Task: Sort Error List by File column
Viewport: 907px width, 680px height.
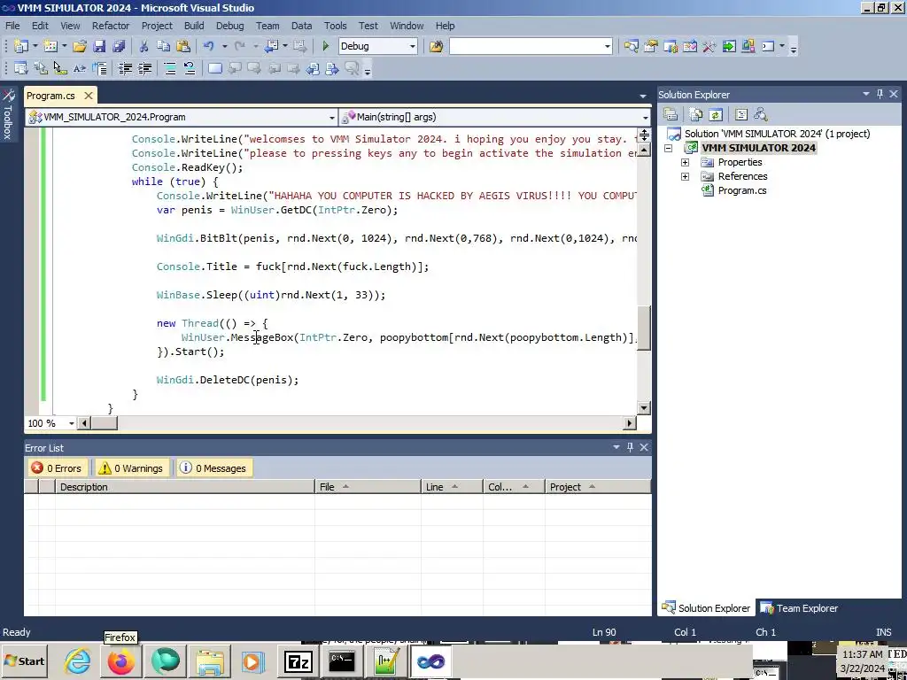Action: 368,487
